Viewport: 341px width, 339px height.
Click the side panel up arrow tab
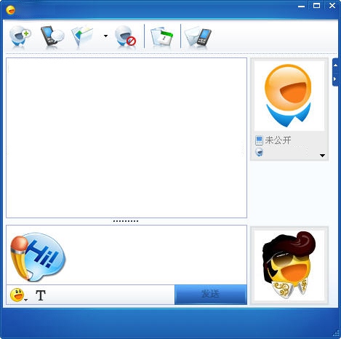(335, 65)
